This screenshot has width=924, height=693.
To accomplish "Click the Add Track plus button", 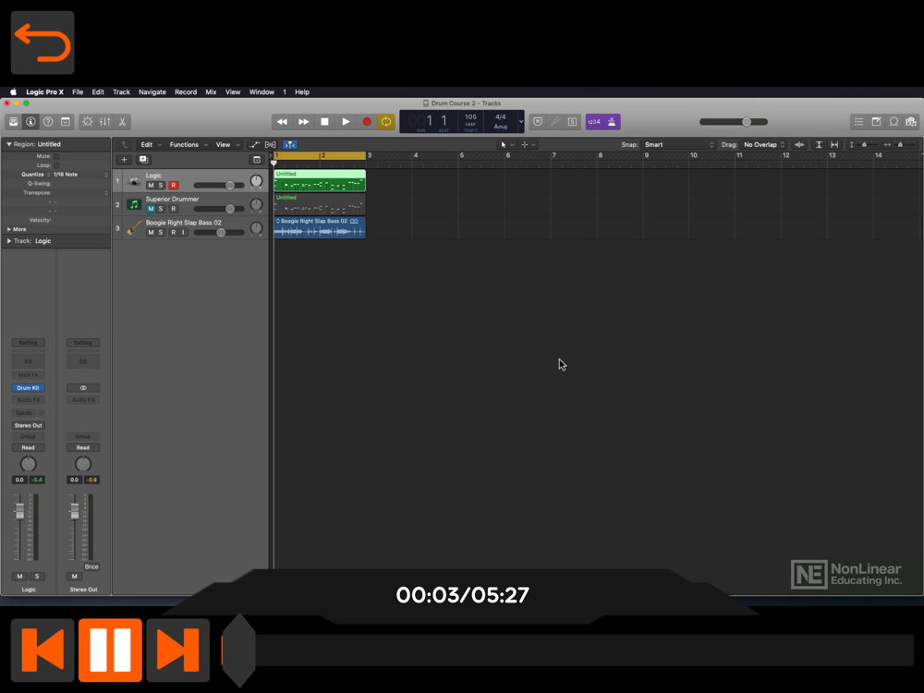I will (x=124, y=160).
